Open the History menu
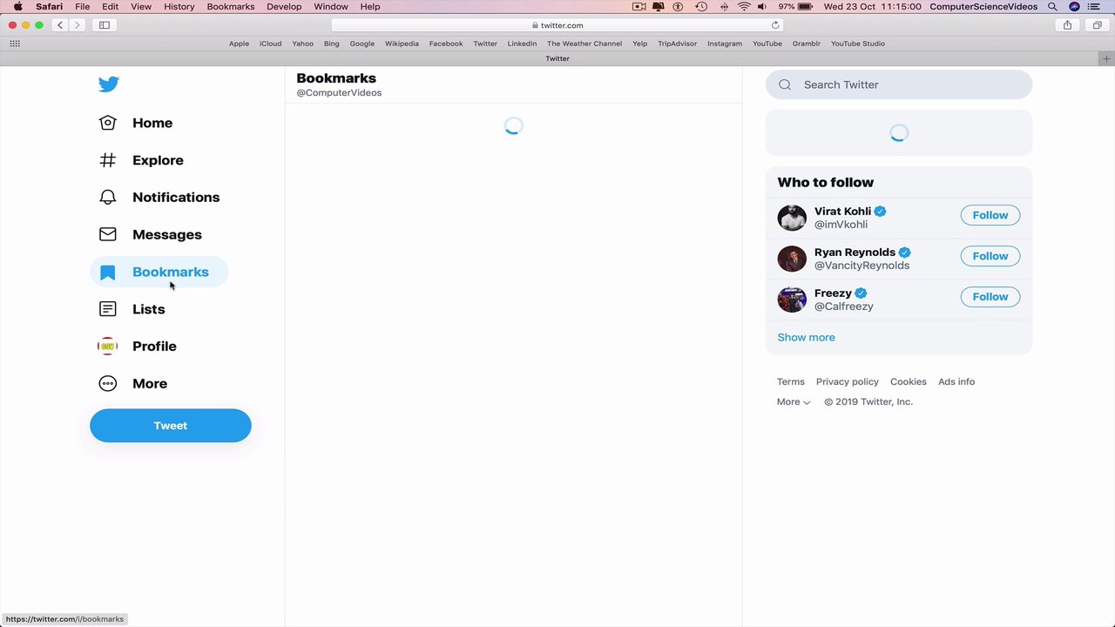The height and width of the screenshot is (627, 1115). click(x=179, y=6)
